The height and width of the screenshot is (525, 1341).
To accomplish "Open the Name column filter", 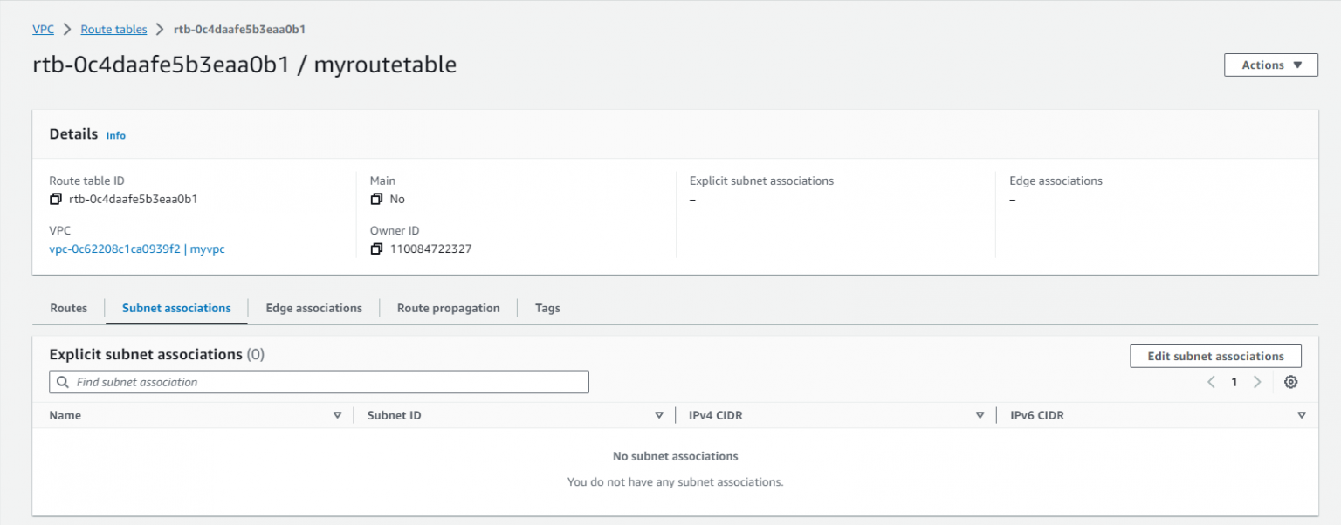I will pos(339,415).
